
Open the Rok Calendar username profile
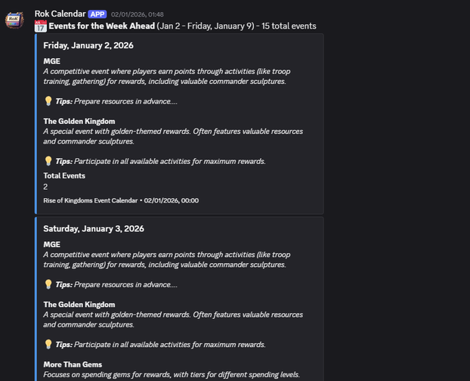coord(60,14)
